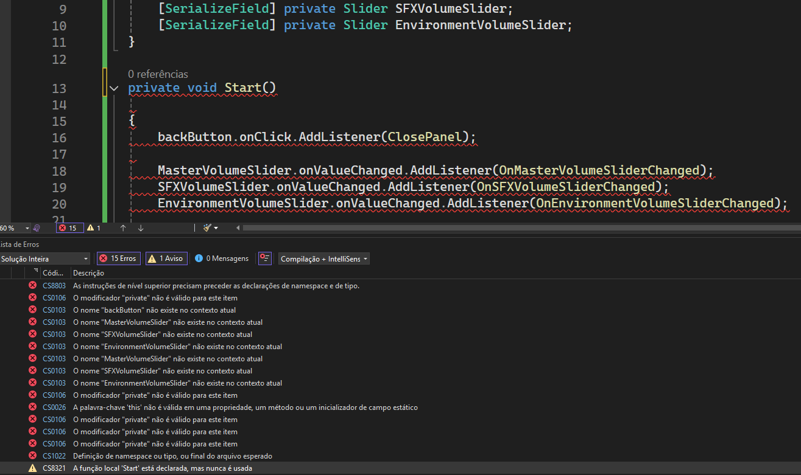This screenshot has height=475, width=801.
Task: Click line number 9 in the gutter
Action: 63,9
